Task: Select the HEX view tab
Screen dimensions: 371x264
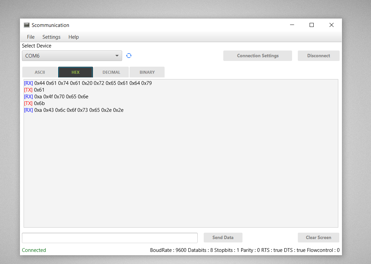Action: coord(75,72)
